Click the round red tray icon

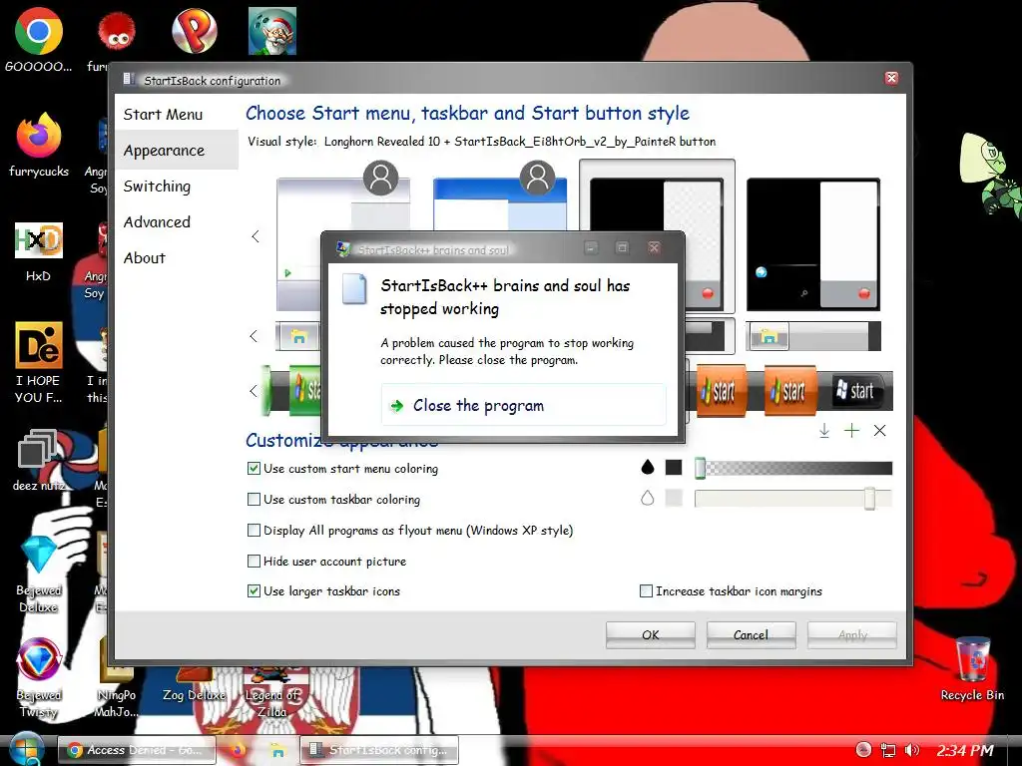(863, 750)
